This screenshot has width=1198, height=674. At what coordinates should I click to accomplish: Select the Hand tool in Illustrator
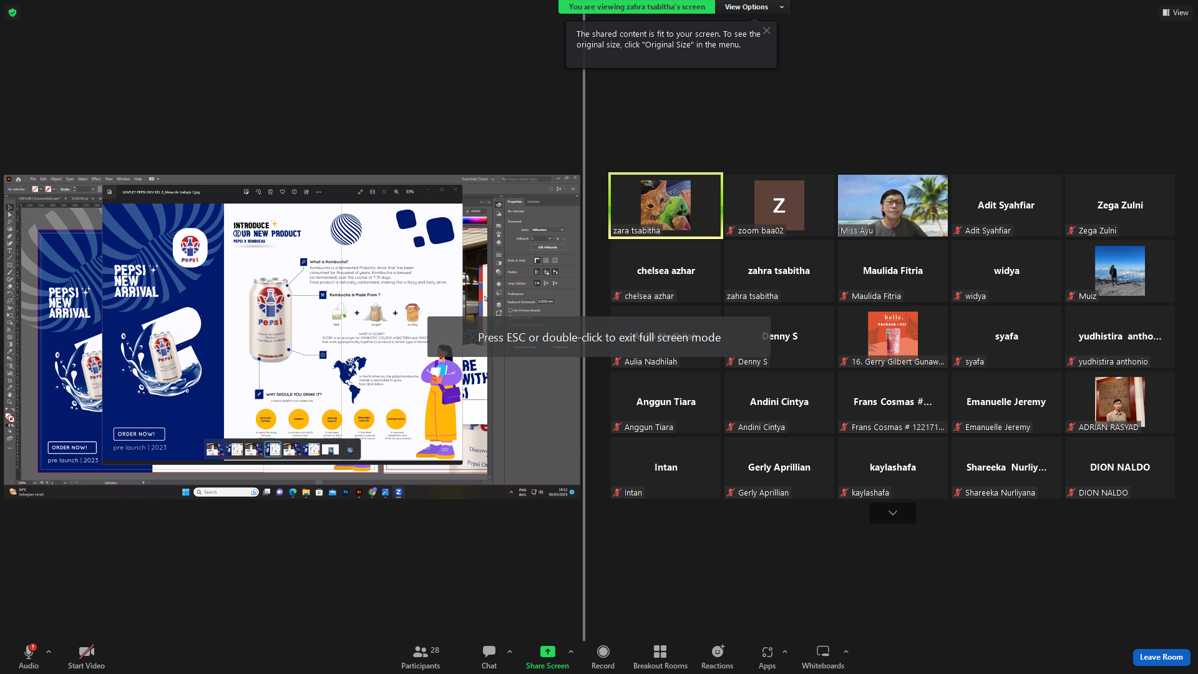pos(9,395)
